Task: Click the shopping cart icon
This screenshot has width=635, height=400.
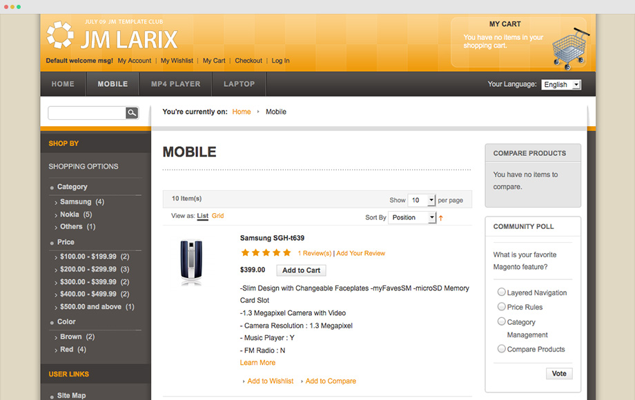Action: click(x=570, y=48)
